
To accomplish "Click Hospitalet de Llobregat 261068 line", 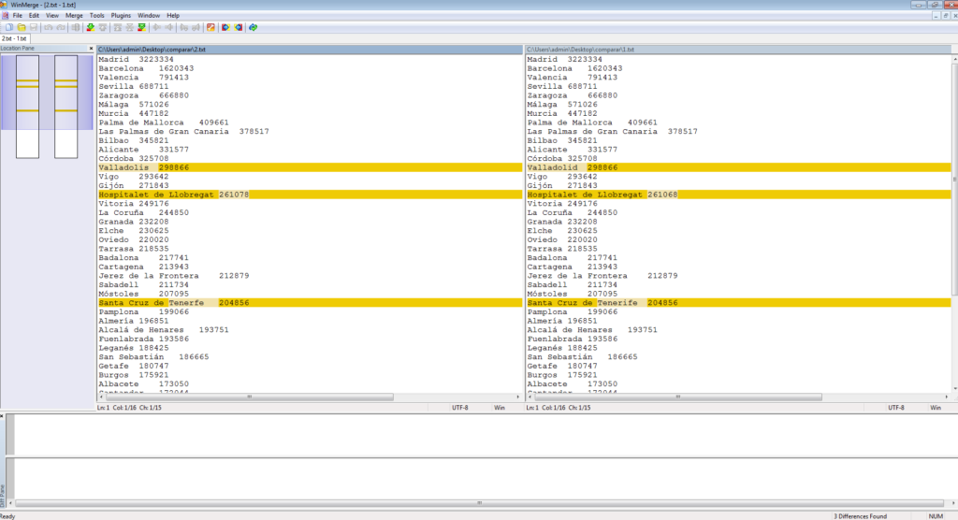I will coord(738,195).
